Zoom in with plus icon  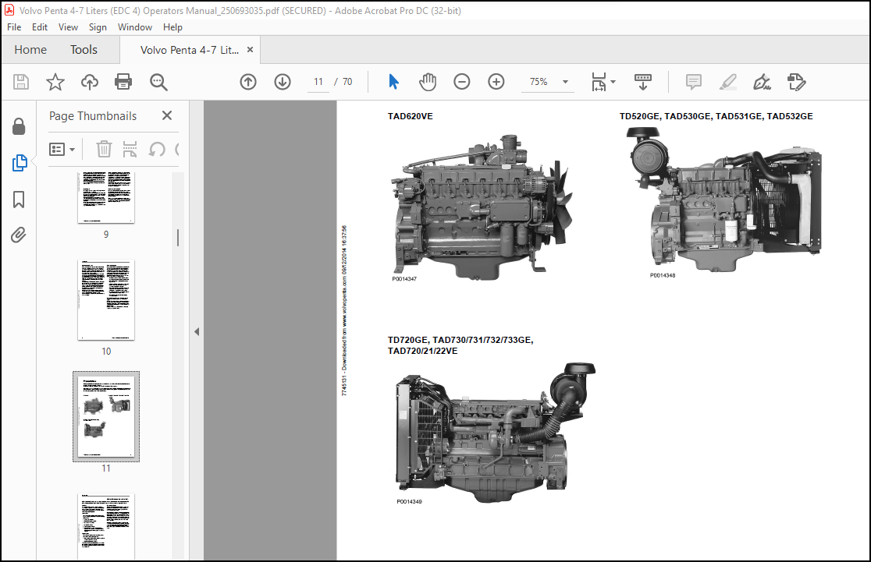point(496,82)
